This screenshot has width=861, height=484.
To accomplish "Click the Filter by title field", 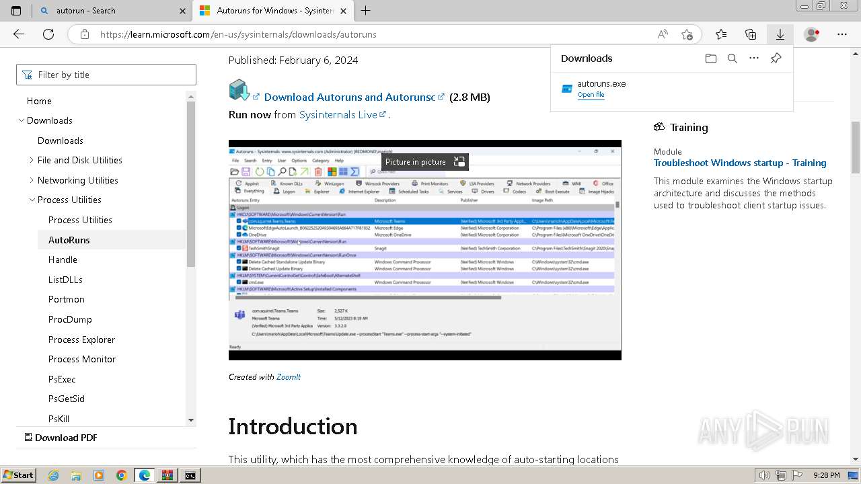I will coord(106,75).
